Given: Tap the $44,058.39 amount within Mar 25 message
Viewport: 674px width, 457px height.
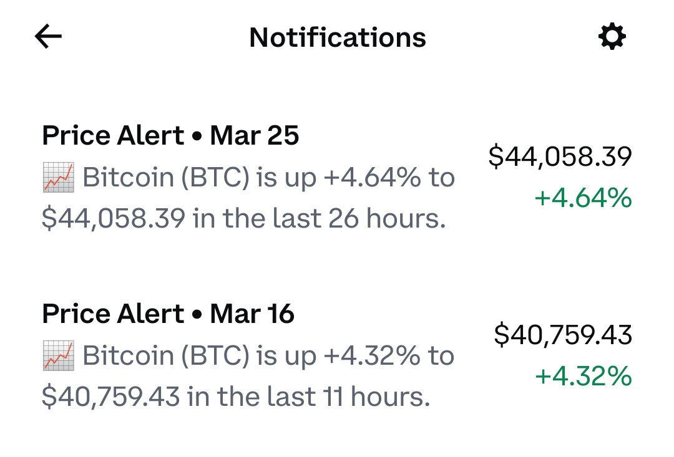Looking at the screenshot, I should point(114,218).
